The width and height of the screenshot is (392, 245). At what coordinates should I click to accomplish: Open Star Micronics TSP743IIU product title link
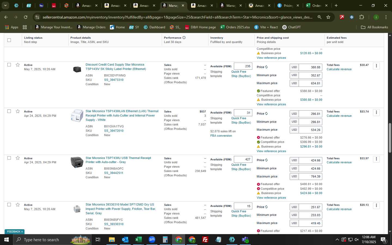118,160
